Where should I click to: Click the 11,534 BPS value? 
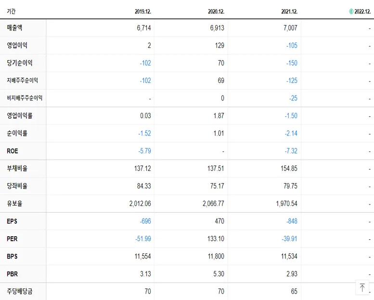289,257
